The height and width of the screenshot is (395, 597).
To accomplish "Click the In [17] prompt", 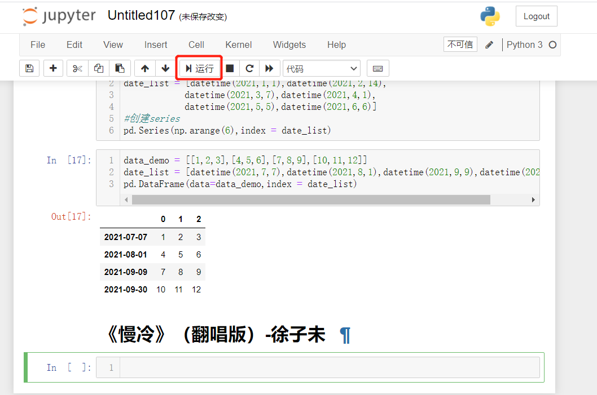I will click(69, 160).
